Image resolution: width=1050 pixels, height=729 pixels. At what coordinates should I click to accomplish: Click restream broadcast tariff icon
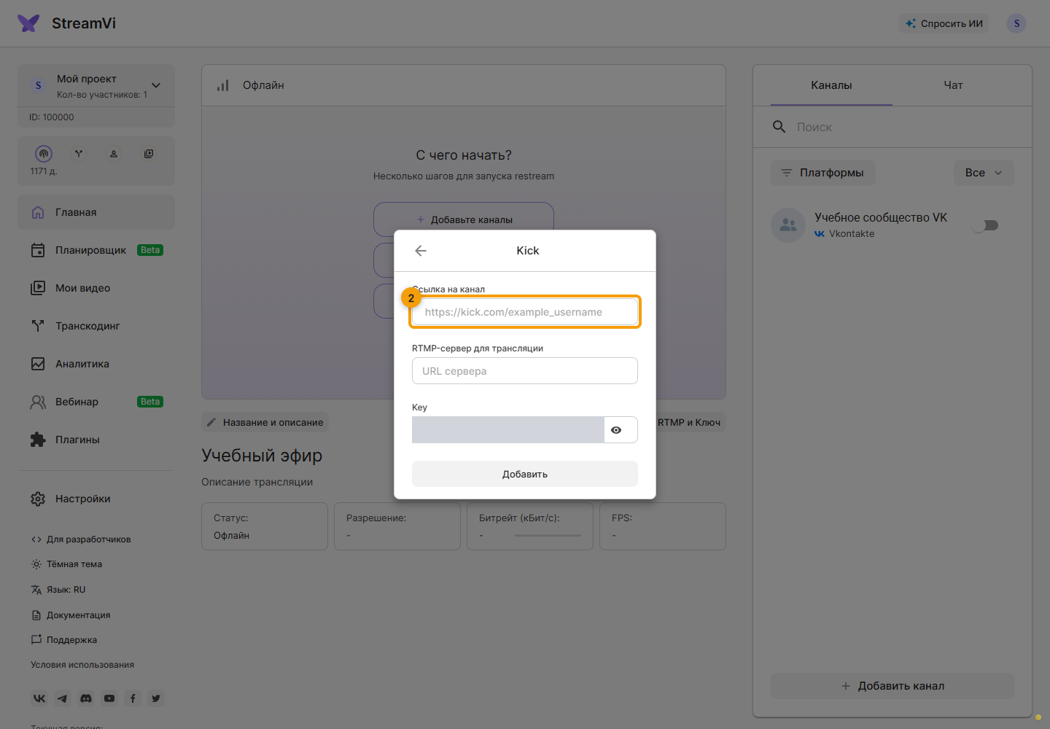point(44,154)
